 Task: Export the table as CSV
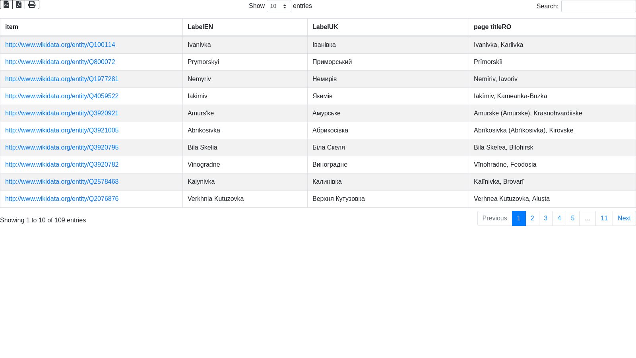click(6, 4)
